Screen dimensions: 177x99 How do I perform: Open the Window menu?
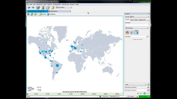[72, 4]
